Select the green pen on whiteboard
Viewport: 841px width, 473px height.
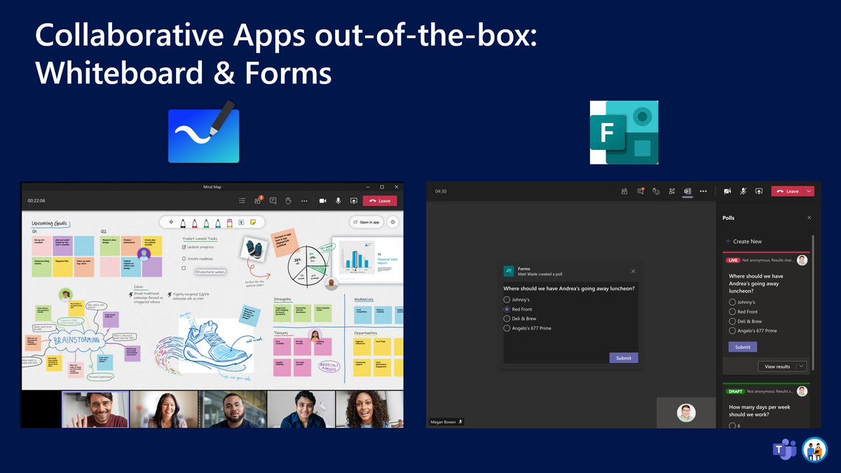pyautogui.click(x=206, y=222)
